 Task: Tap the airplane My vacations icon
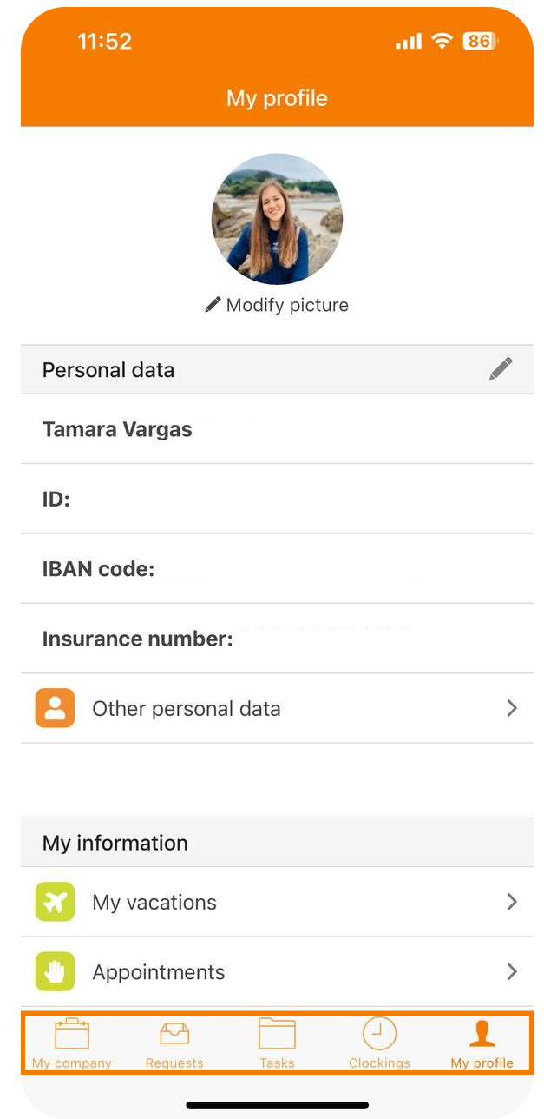coord(55,902)
